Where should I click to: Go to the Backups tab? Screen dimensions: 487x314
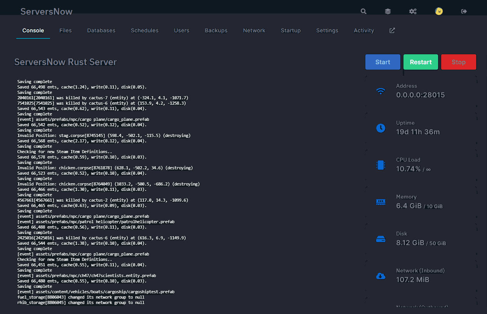[216, 30]
